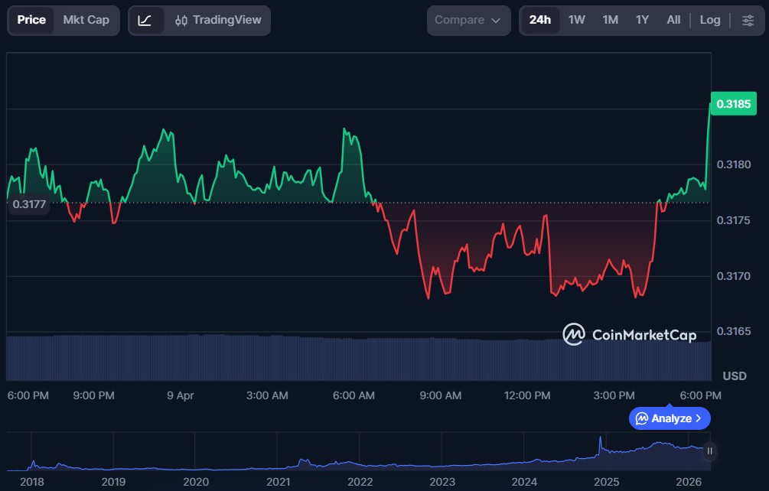Select the 1M time range
Viewport: 769px width, 491px height.
[610, 21]
